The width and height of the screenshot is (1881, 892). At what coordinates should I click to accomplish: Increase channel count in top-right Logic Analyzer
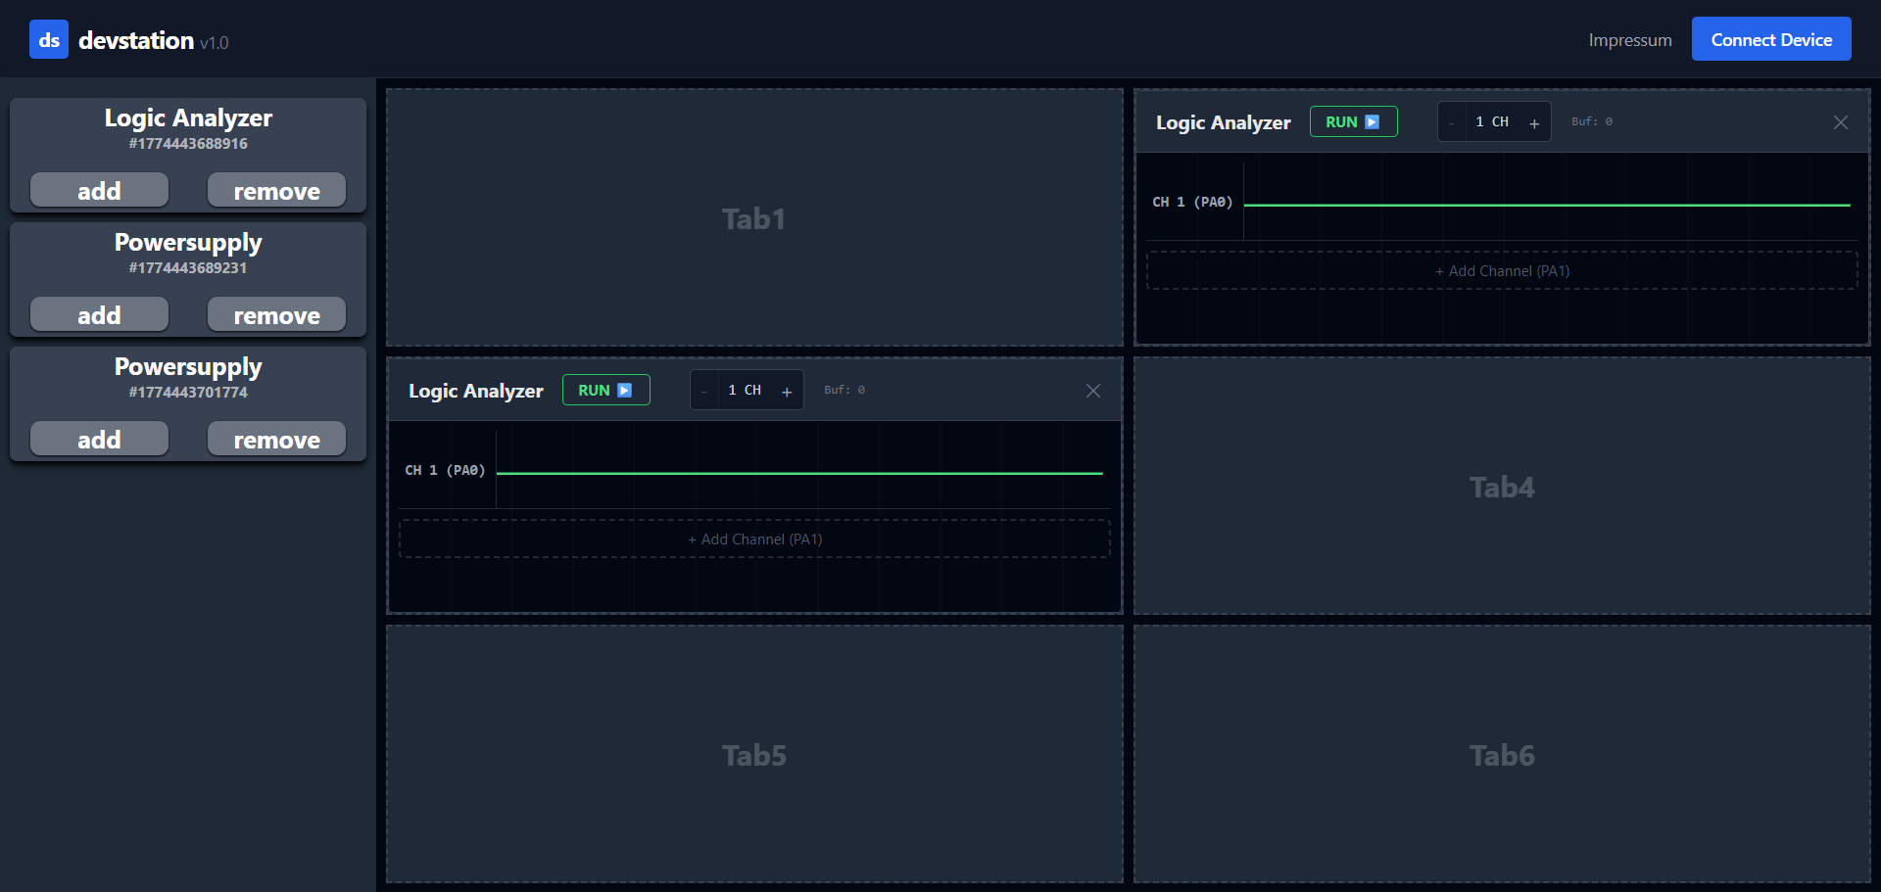click(x=1533, y=123)
